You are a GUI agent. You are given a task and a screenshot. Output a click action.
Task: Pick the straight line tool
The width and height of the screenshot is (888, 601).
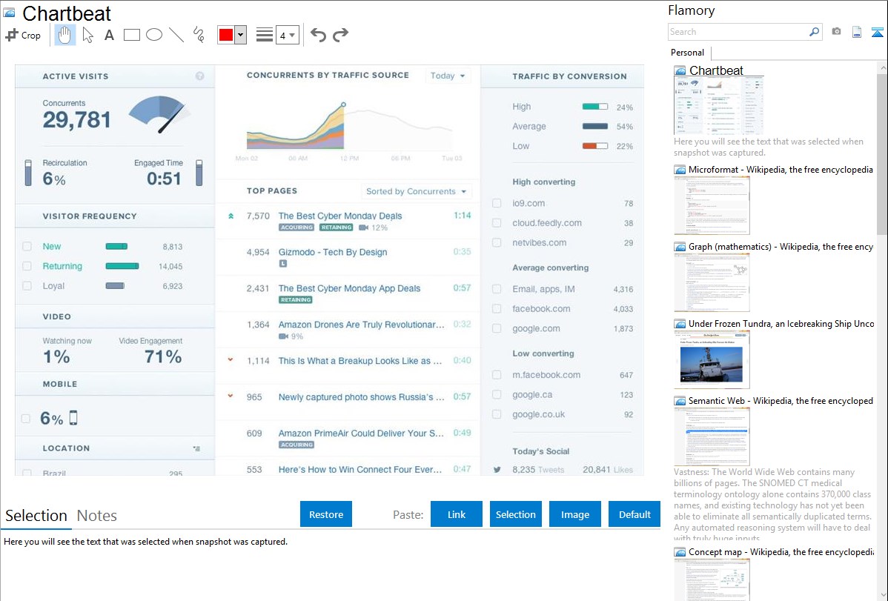(176, 35)
